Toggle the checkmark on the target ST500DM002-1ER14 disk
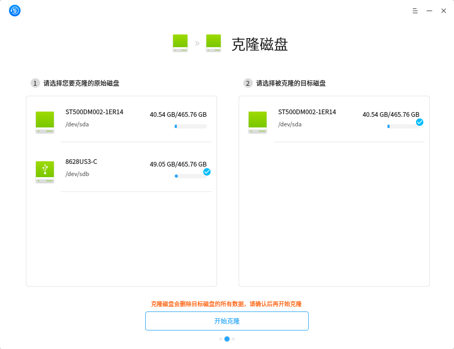Screen dimensions: 454x349 click(420, 122)
